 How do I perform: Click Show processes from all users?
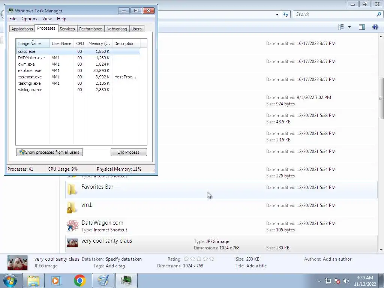click(49, 152)
